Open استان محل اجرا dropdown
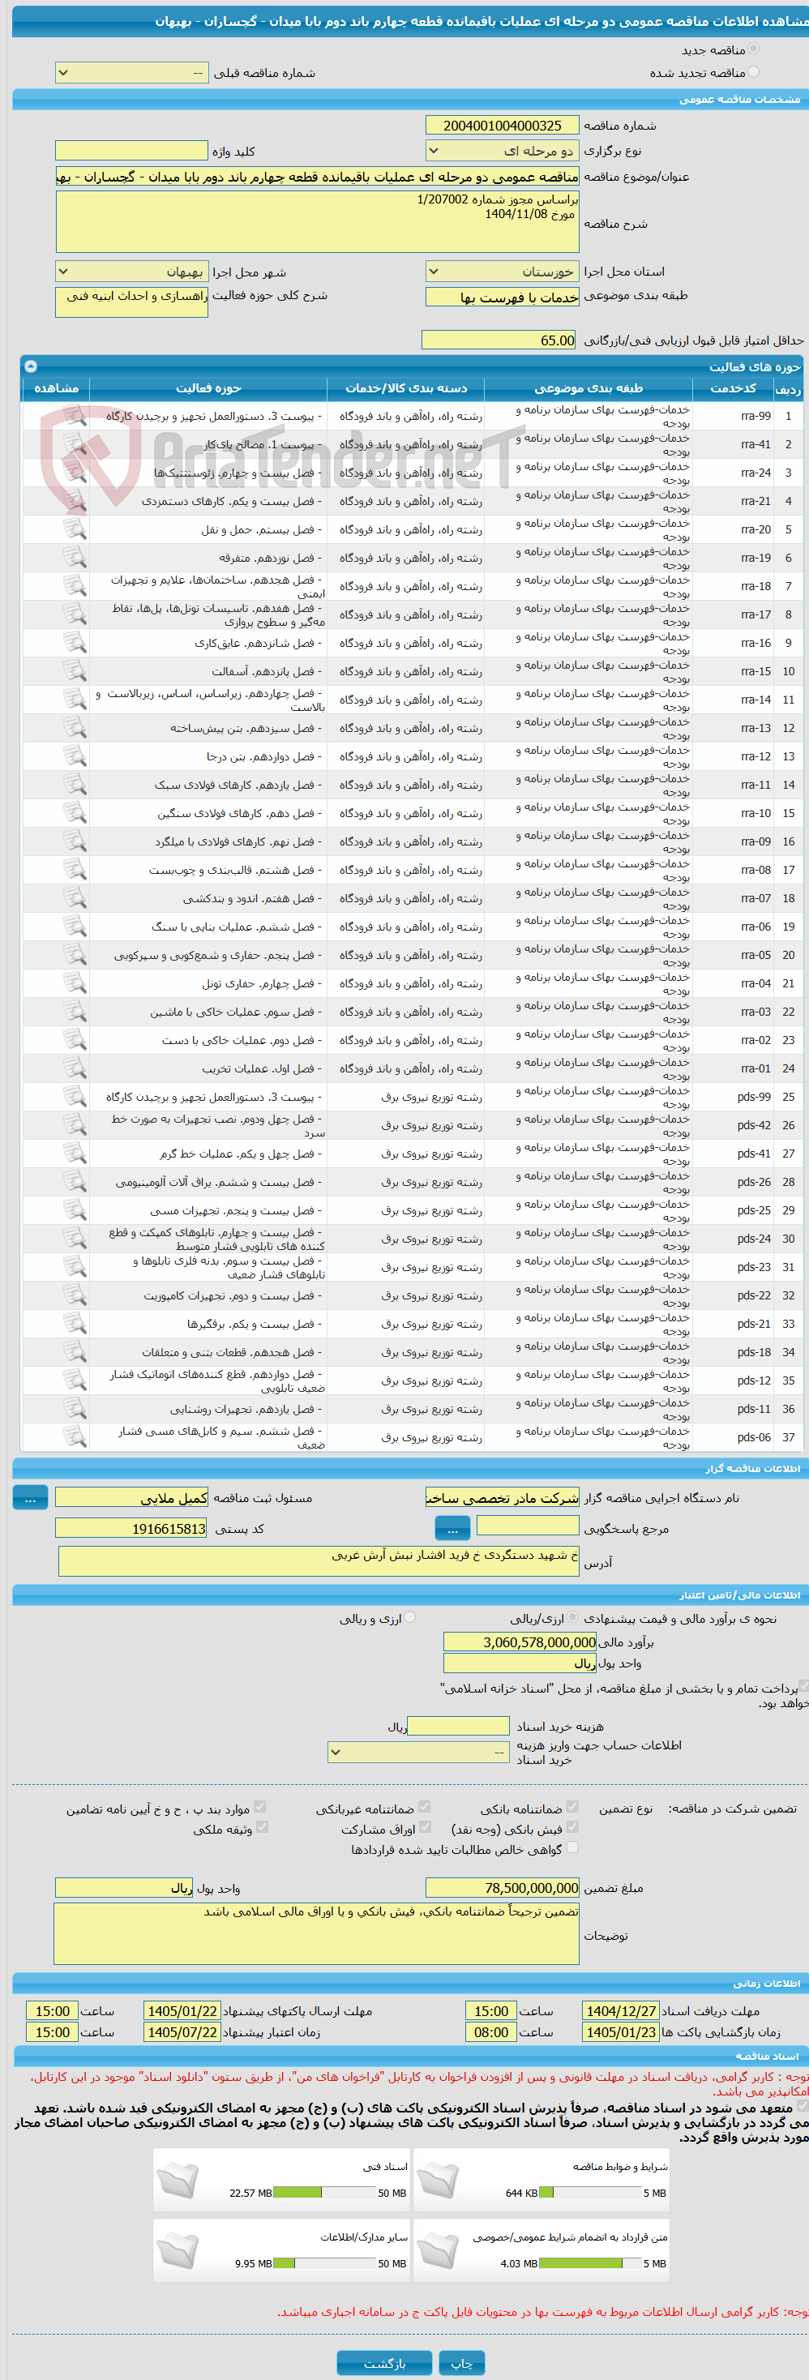 tap(503, 272)
